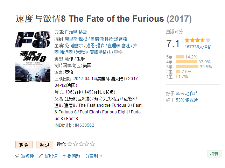The width and height of the screenshot is (225, 168).
Task: Click the 4星 rating percentage bar
Action: click(187, 62)
